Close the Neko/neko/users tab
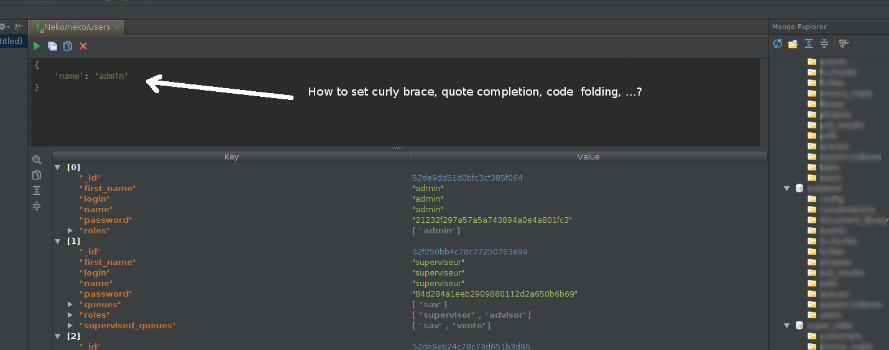The width and height of the screenshot is (889, 350). coord(117,27)
